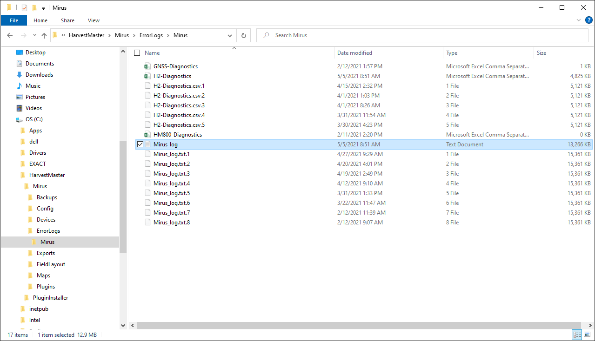This screenshot has width=595, height=341.
Task: Uncheck the Mirus_log file checkbox
Action: click(x=140, y=144)
